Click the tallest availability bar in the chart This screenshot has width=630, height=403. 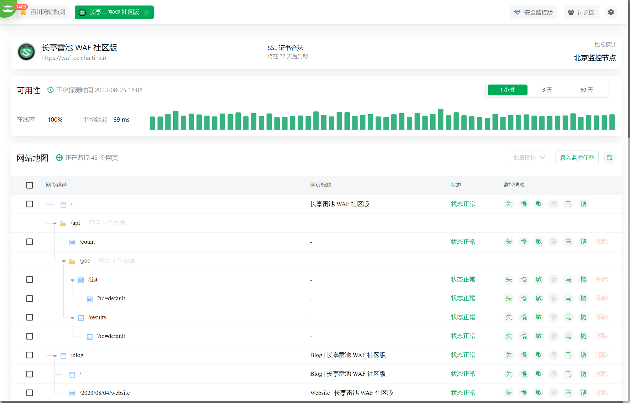click(x=441, y=120)
